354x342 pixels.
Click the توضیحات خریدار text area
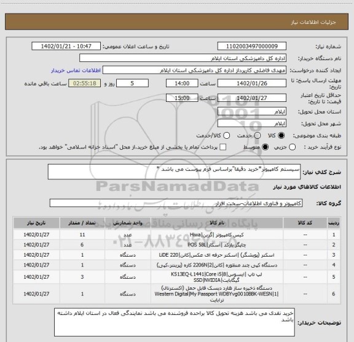click(x=175, y=322)
